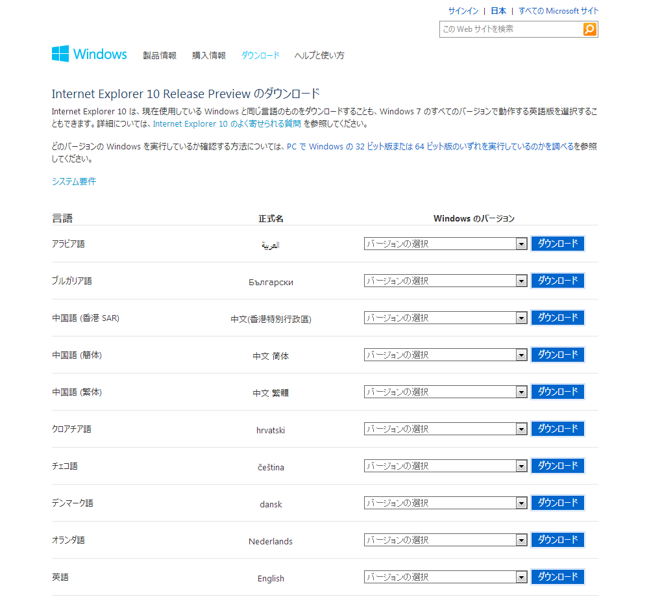649x597 pixels.
Task: Click the 正式名 column header
Action: [x=271, y=218]
